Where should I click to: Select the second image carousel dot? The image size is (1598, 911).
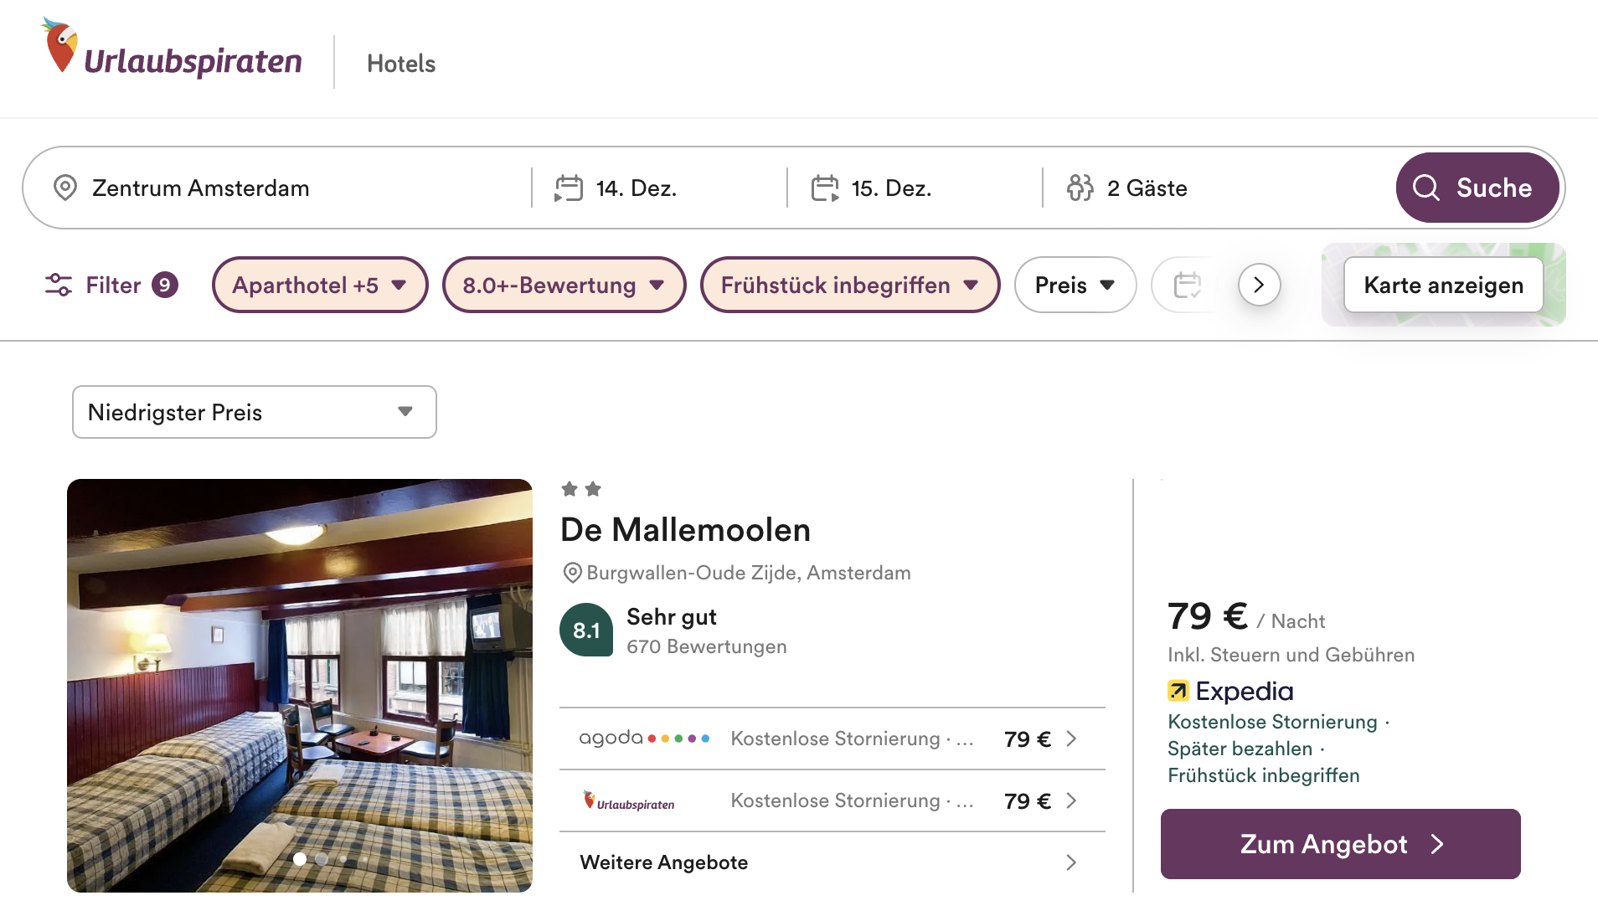(x=322, y=859)
